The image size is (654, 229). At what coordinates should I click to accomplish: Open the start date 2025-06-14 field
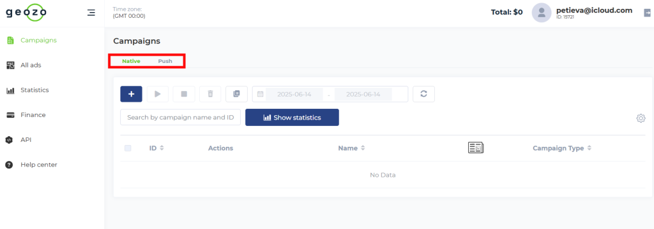(x=294, y=94)
